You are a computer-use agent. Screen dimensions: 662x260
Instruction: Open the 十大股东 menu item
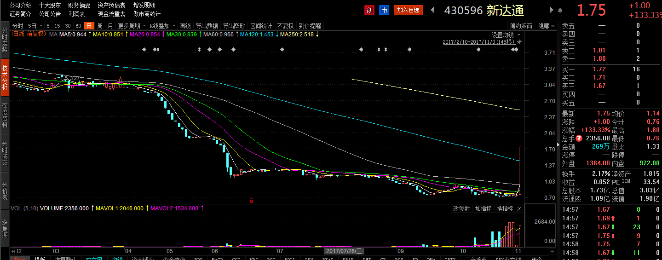(x=50, y=5)
